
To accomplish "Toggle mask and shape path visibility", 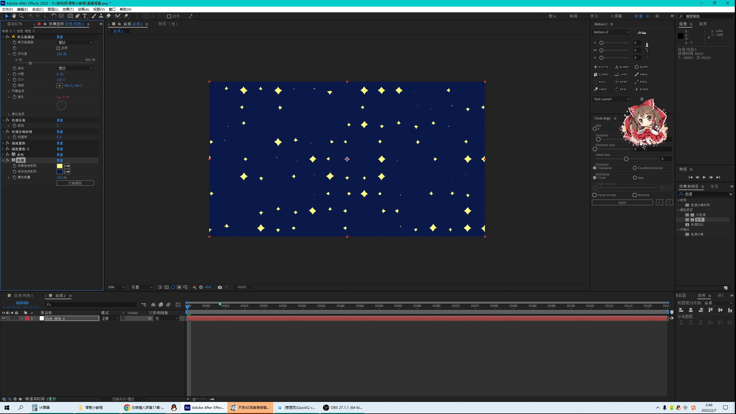I will point(173,287).
